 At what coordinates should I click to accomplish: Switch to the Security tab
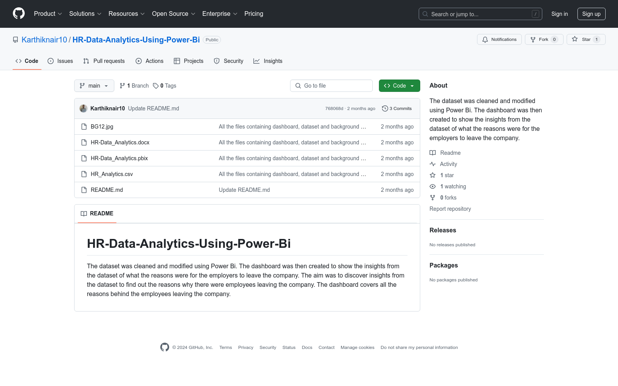coord(229,61)
